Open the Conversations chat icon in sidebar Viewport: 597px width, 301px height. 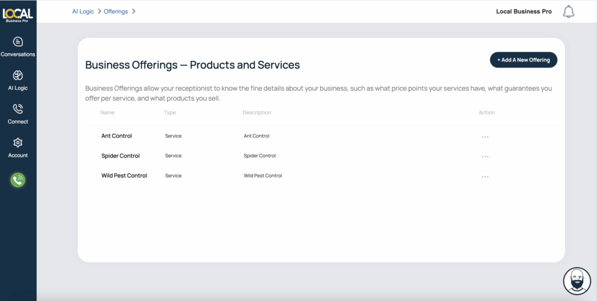click(x=18, y=41)
